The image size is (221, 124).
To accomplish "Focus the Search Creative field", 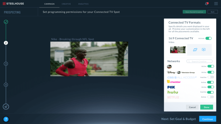I will coord(199,61).
